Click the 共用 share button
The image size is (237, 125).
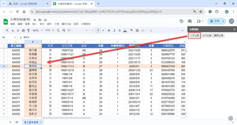pos(215,21)
